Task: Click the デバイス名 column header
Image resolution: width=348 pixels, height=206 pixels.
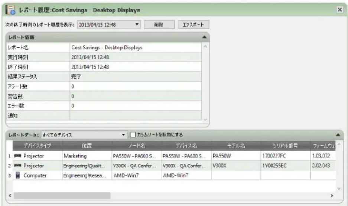Action: click(186, 146)
